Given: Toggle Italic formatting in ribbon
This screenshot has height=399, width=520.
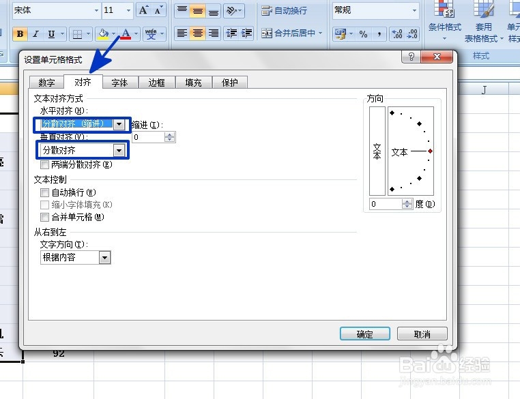Looking at the screenshot, I should click(x=35, y=34).
